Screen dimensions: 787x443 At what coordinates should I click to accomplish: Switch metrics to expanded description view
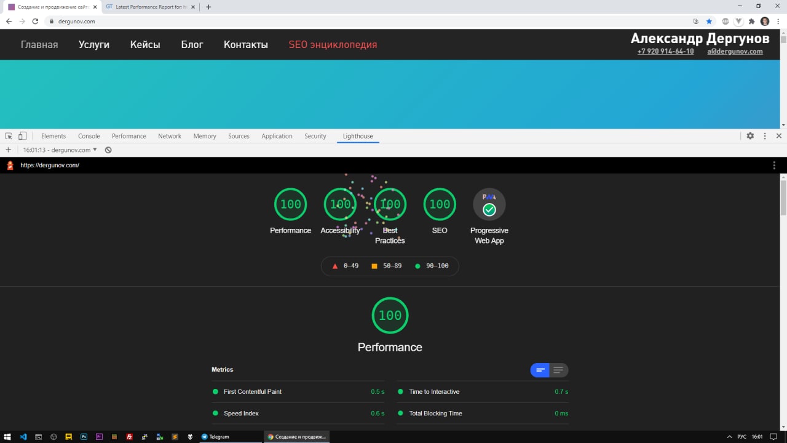pyautogui.click(x=558, y=370)
